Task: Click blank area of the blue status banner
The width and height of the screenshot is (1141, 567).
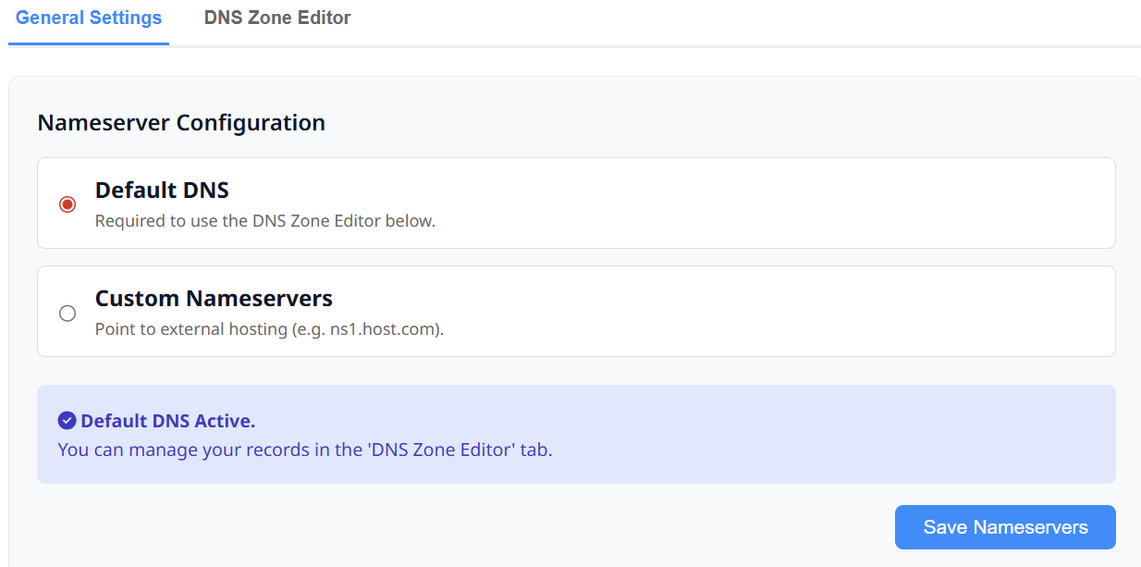Action: (x=832, y=435)
